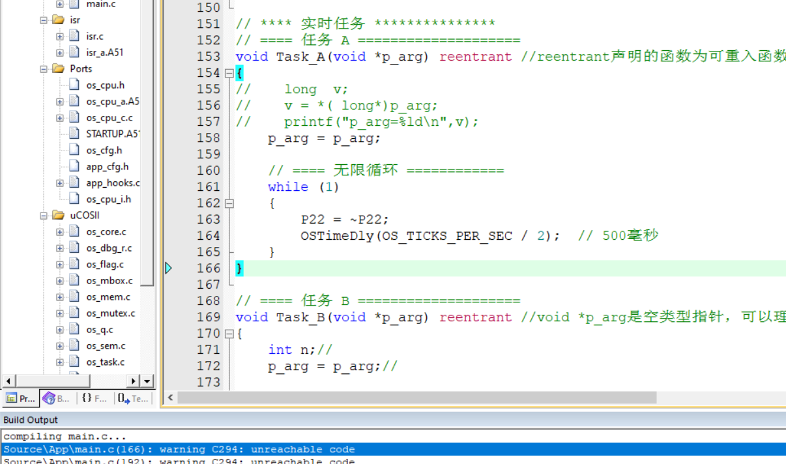Select os_q.c file entry
Viewport: 786px width, 464px height.
[x=99, y=330]
